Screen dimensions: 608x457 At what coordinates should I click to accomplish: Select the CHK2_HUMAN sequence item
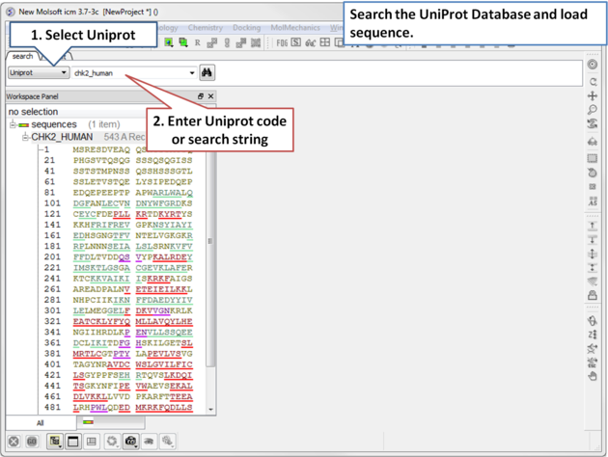[x=62, y=137]
